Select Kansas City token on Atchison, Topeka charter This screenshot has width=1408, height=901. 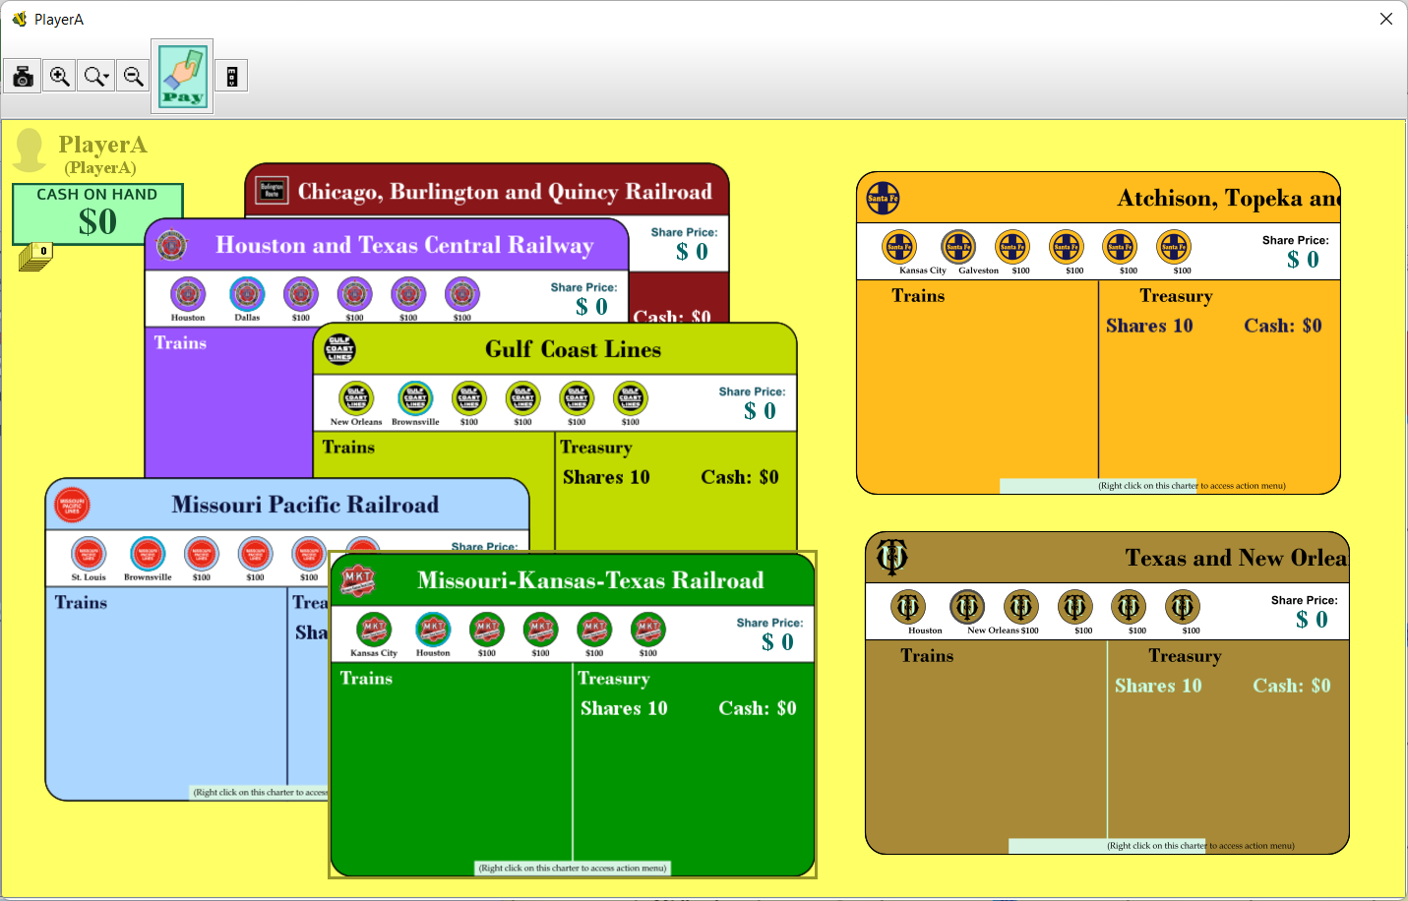[x=899, y=247]
